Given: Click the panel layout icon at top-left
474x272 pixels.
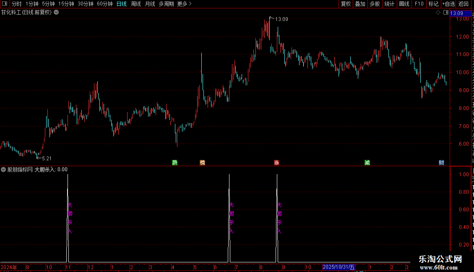Looking at the screenshot, I should pyautogui.click(x=5, y=4).
